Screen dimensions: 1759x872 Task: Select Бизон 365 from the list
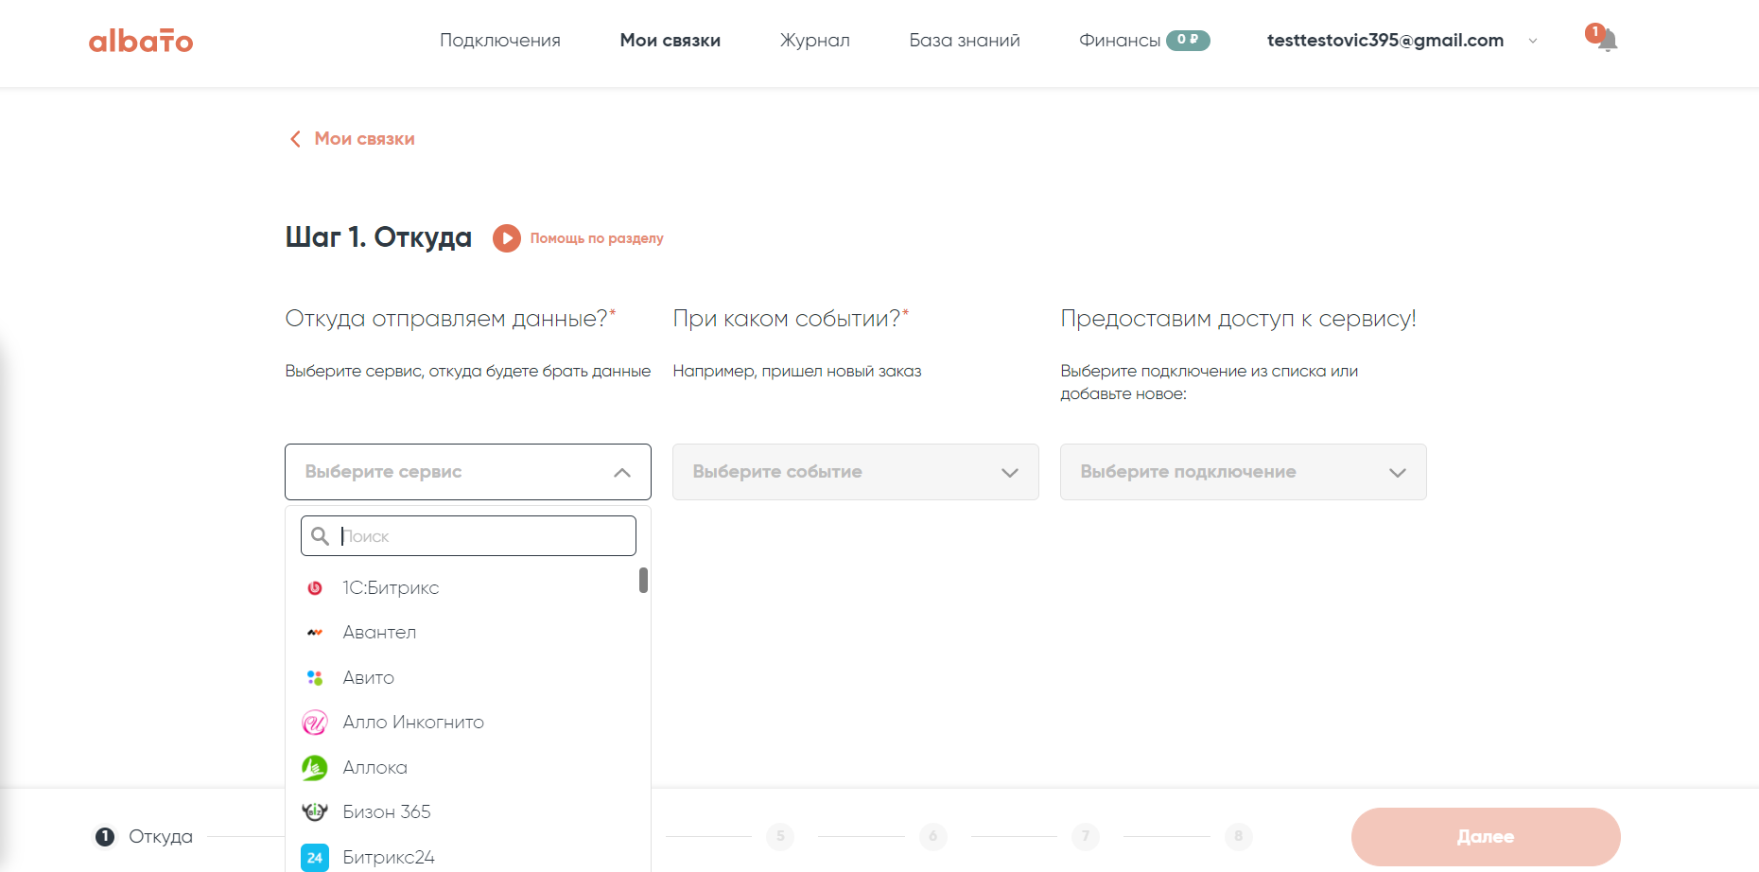click(386, 812)
